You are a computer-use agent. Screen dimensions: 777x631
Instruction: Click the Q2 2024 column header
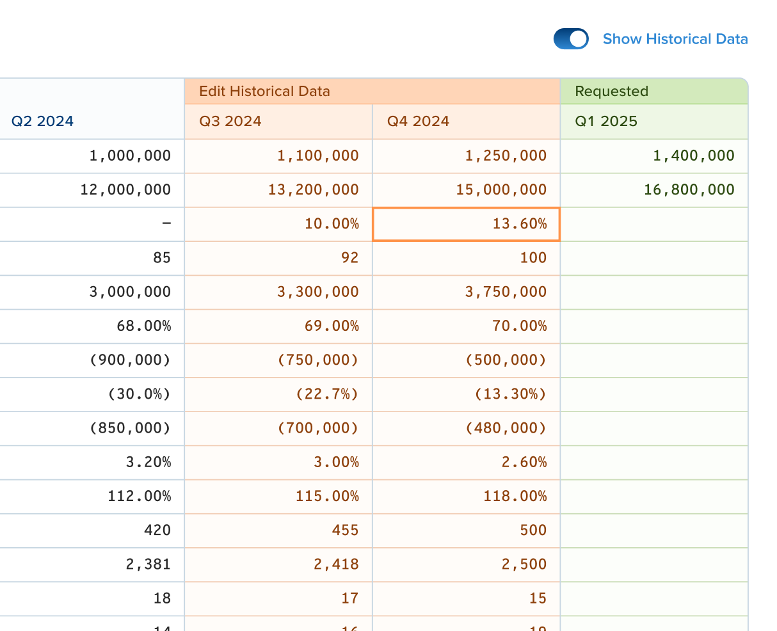[x=42, y=120]
